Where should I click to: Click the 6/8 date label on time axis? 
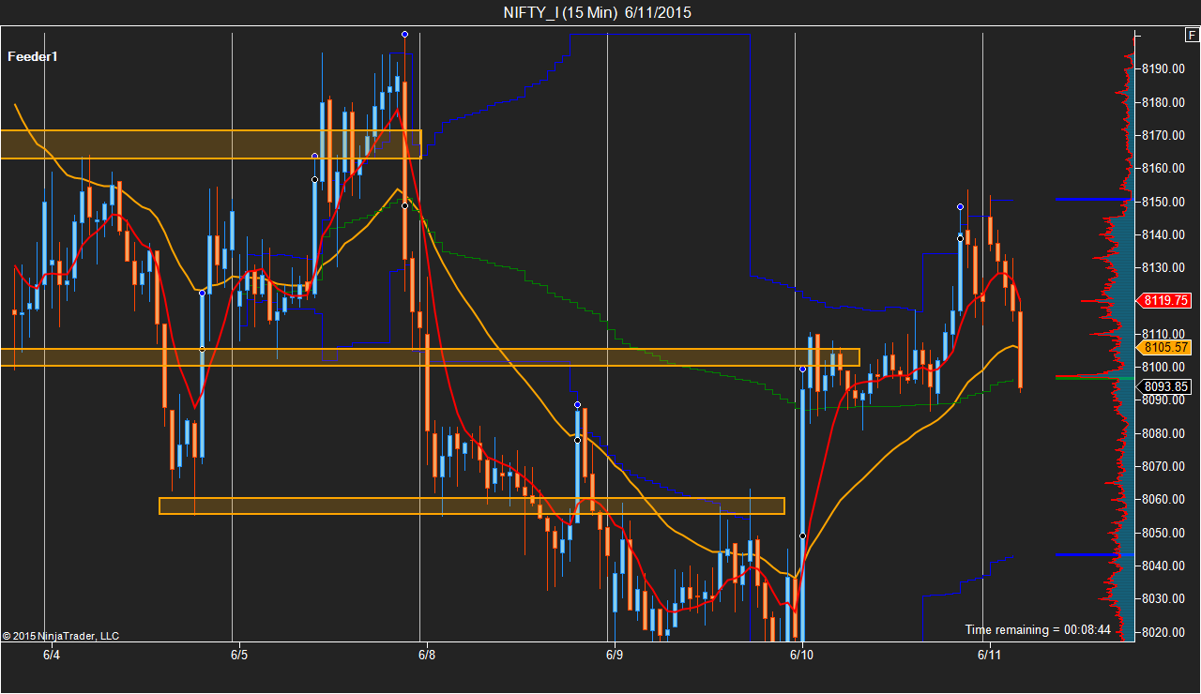(426, 654)
